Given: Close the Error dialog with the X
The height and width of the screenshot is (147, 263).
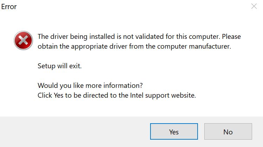Looking at the screenshot, I should coord(254,6).
